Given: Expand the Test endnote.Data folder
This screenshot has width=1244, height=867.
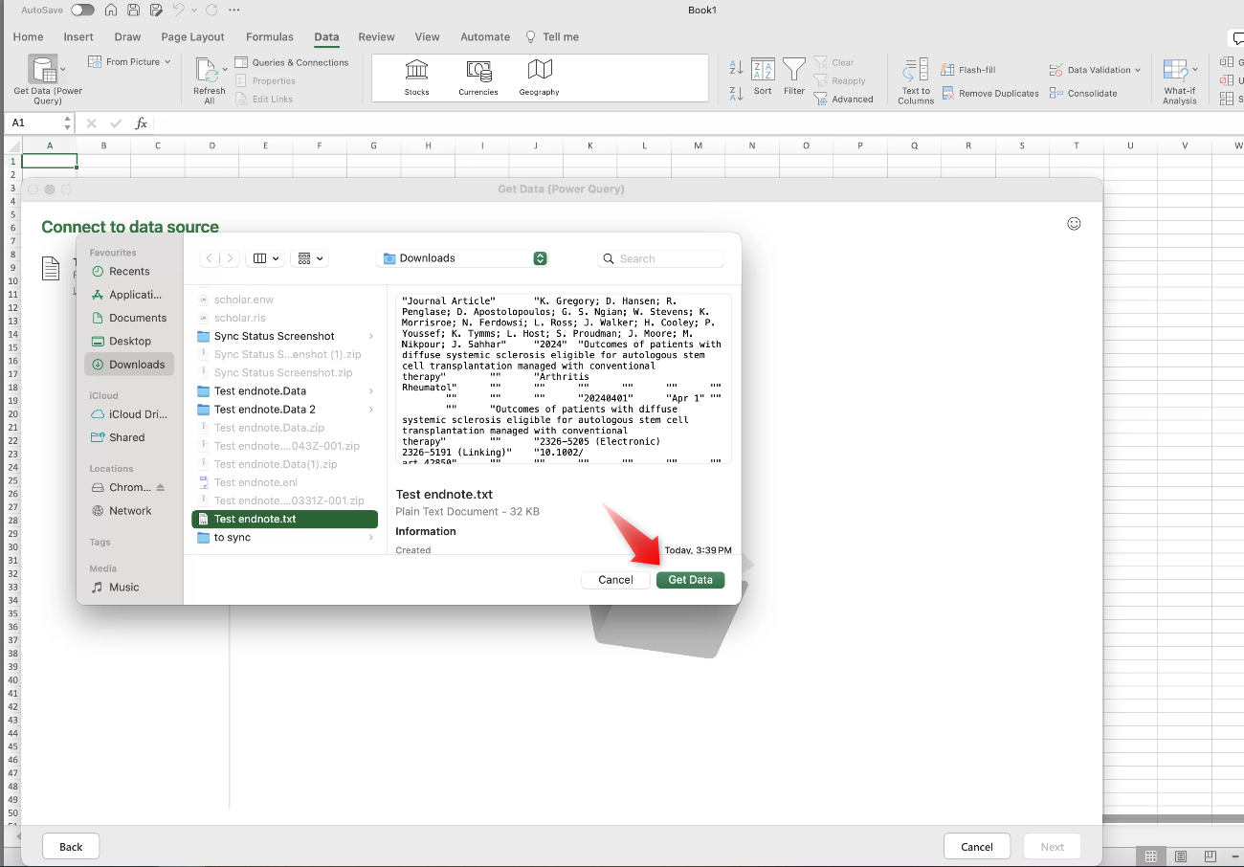Looking at the screenshot, I should (370, 391).
